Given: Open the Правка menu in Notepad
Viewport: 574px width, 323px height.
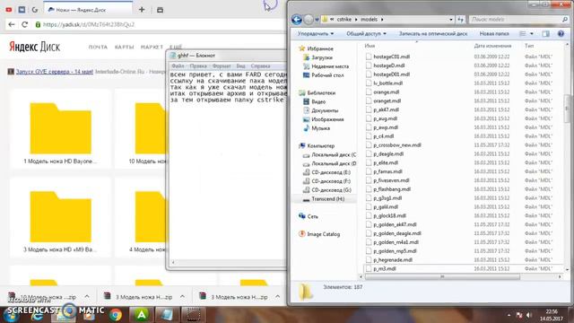Looking at the screenshot, I should [x=198, y=65].
